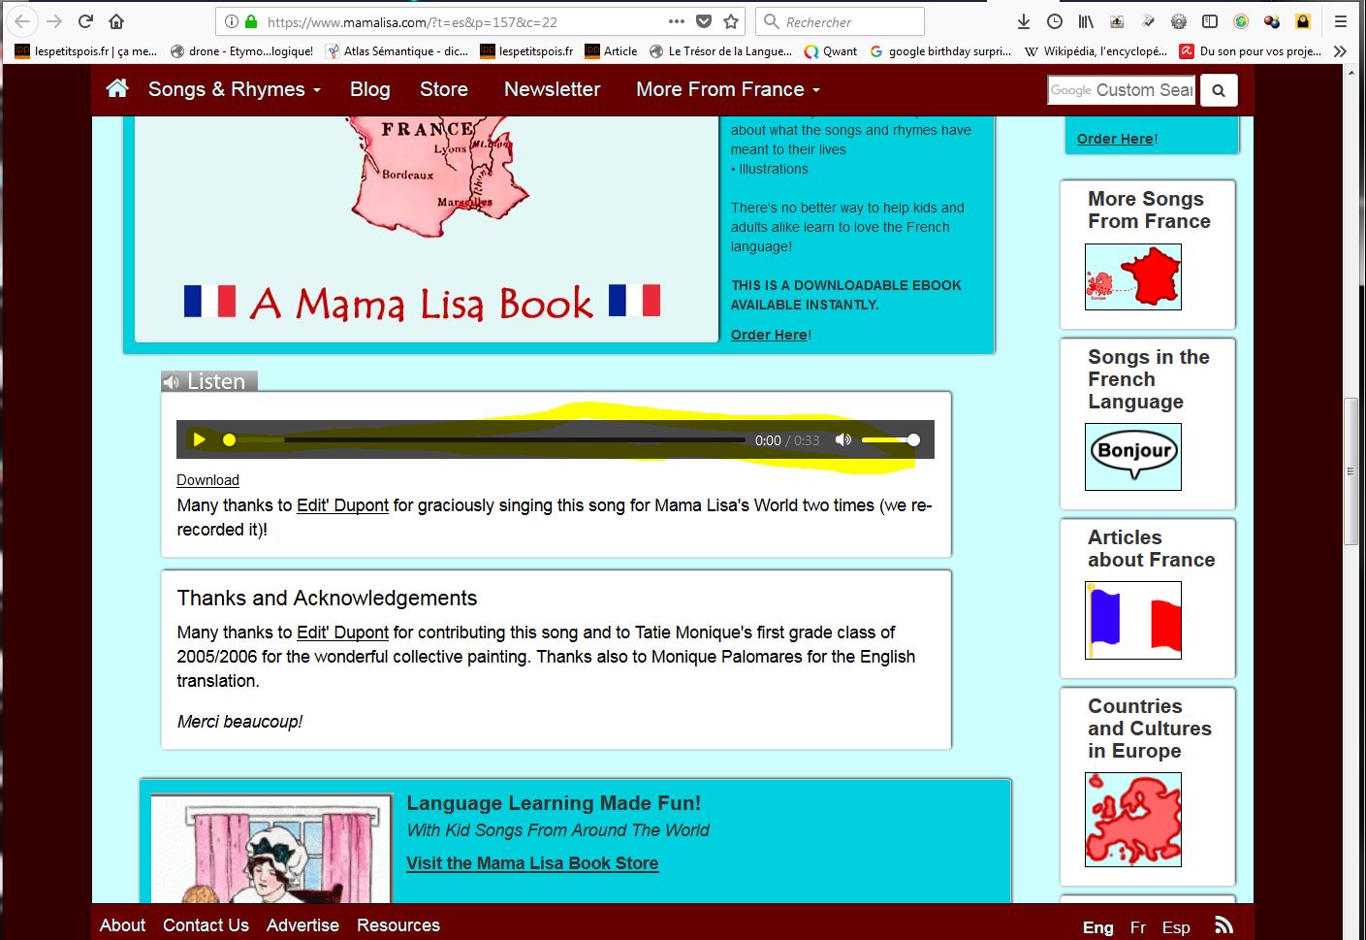Viewport: 1366px width, 940px height.
Task: Show more bookmarks with the chevron
Action: [1340, 51]
